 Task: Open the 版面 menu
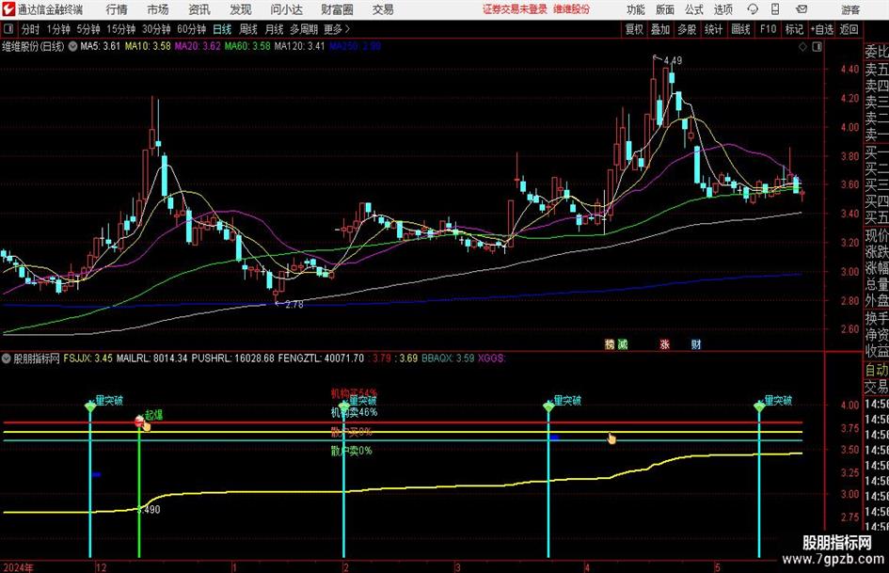(x=664, y=9)
